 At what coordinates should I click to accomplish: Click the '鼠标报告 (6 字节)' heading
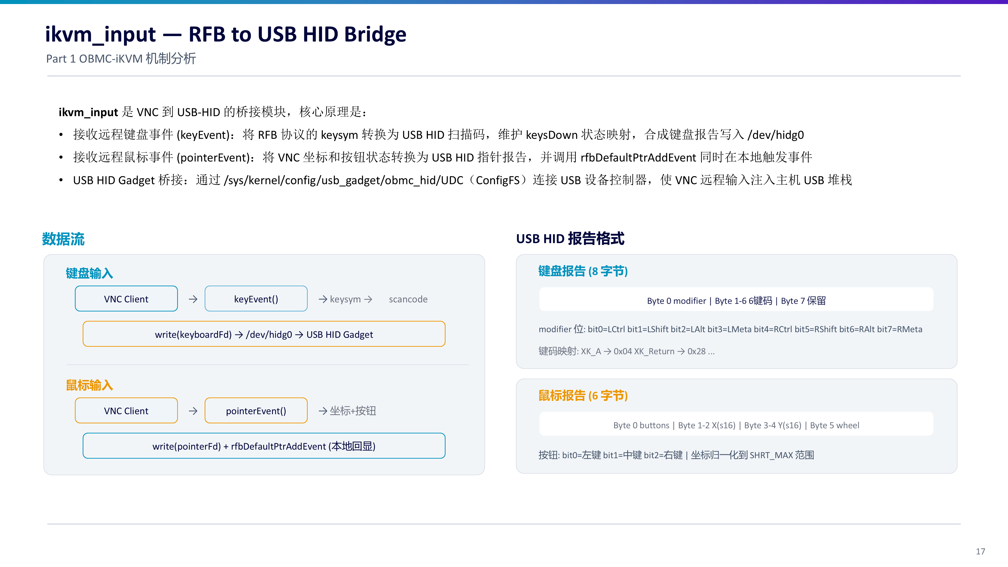click(583, 395)
